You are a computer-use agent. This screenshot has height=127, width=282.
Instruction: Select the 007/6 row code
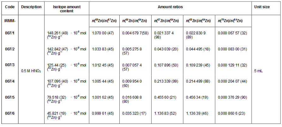(8, 113)
